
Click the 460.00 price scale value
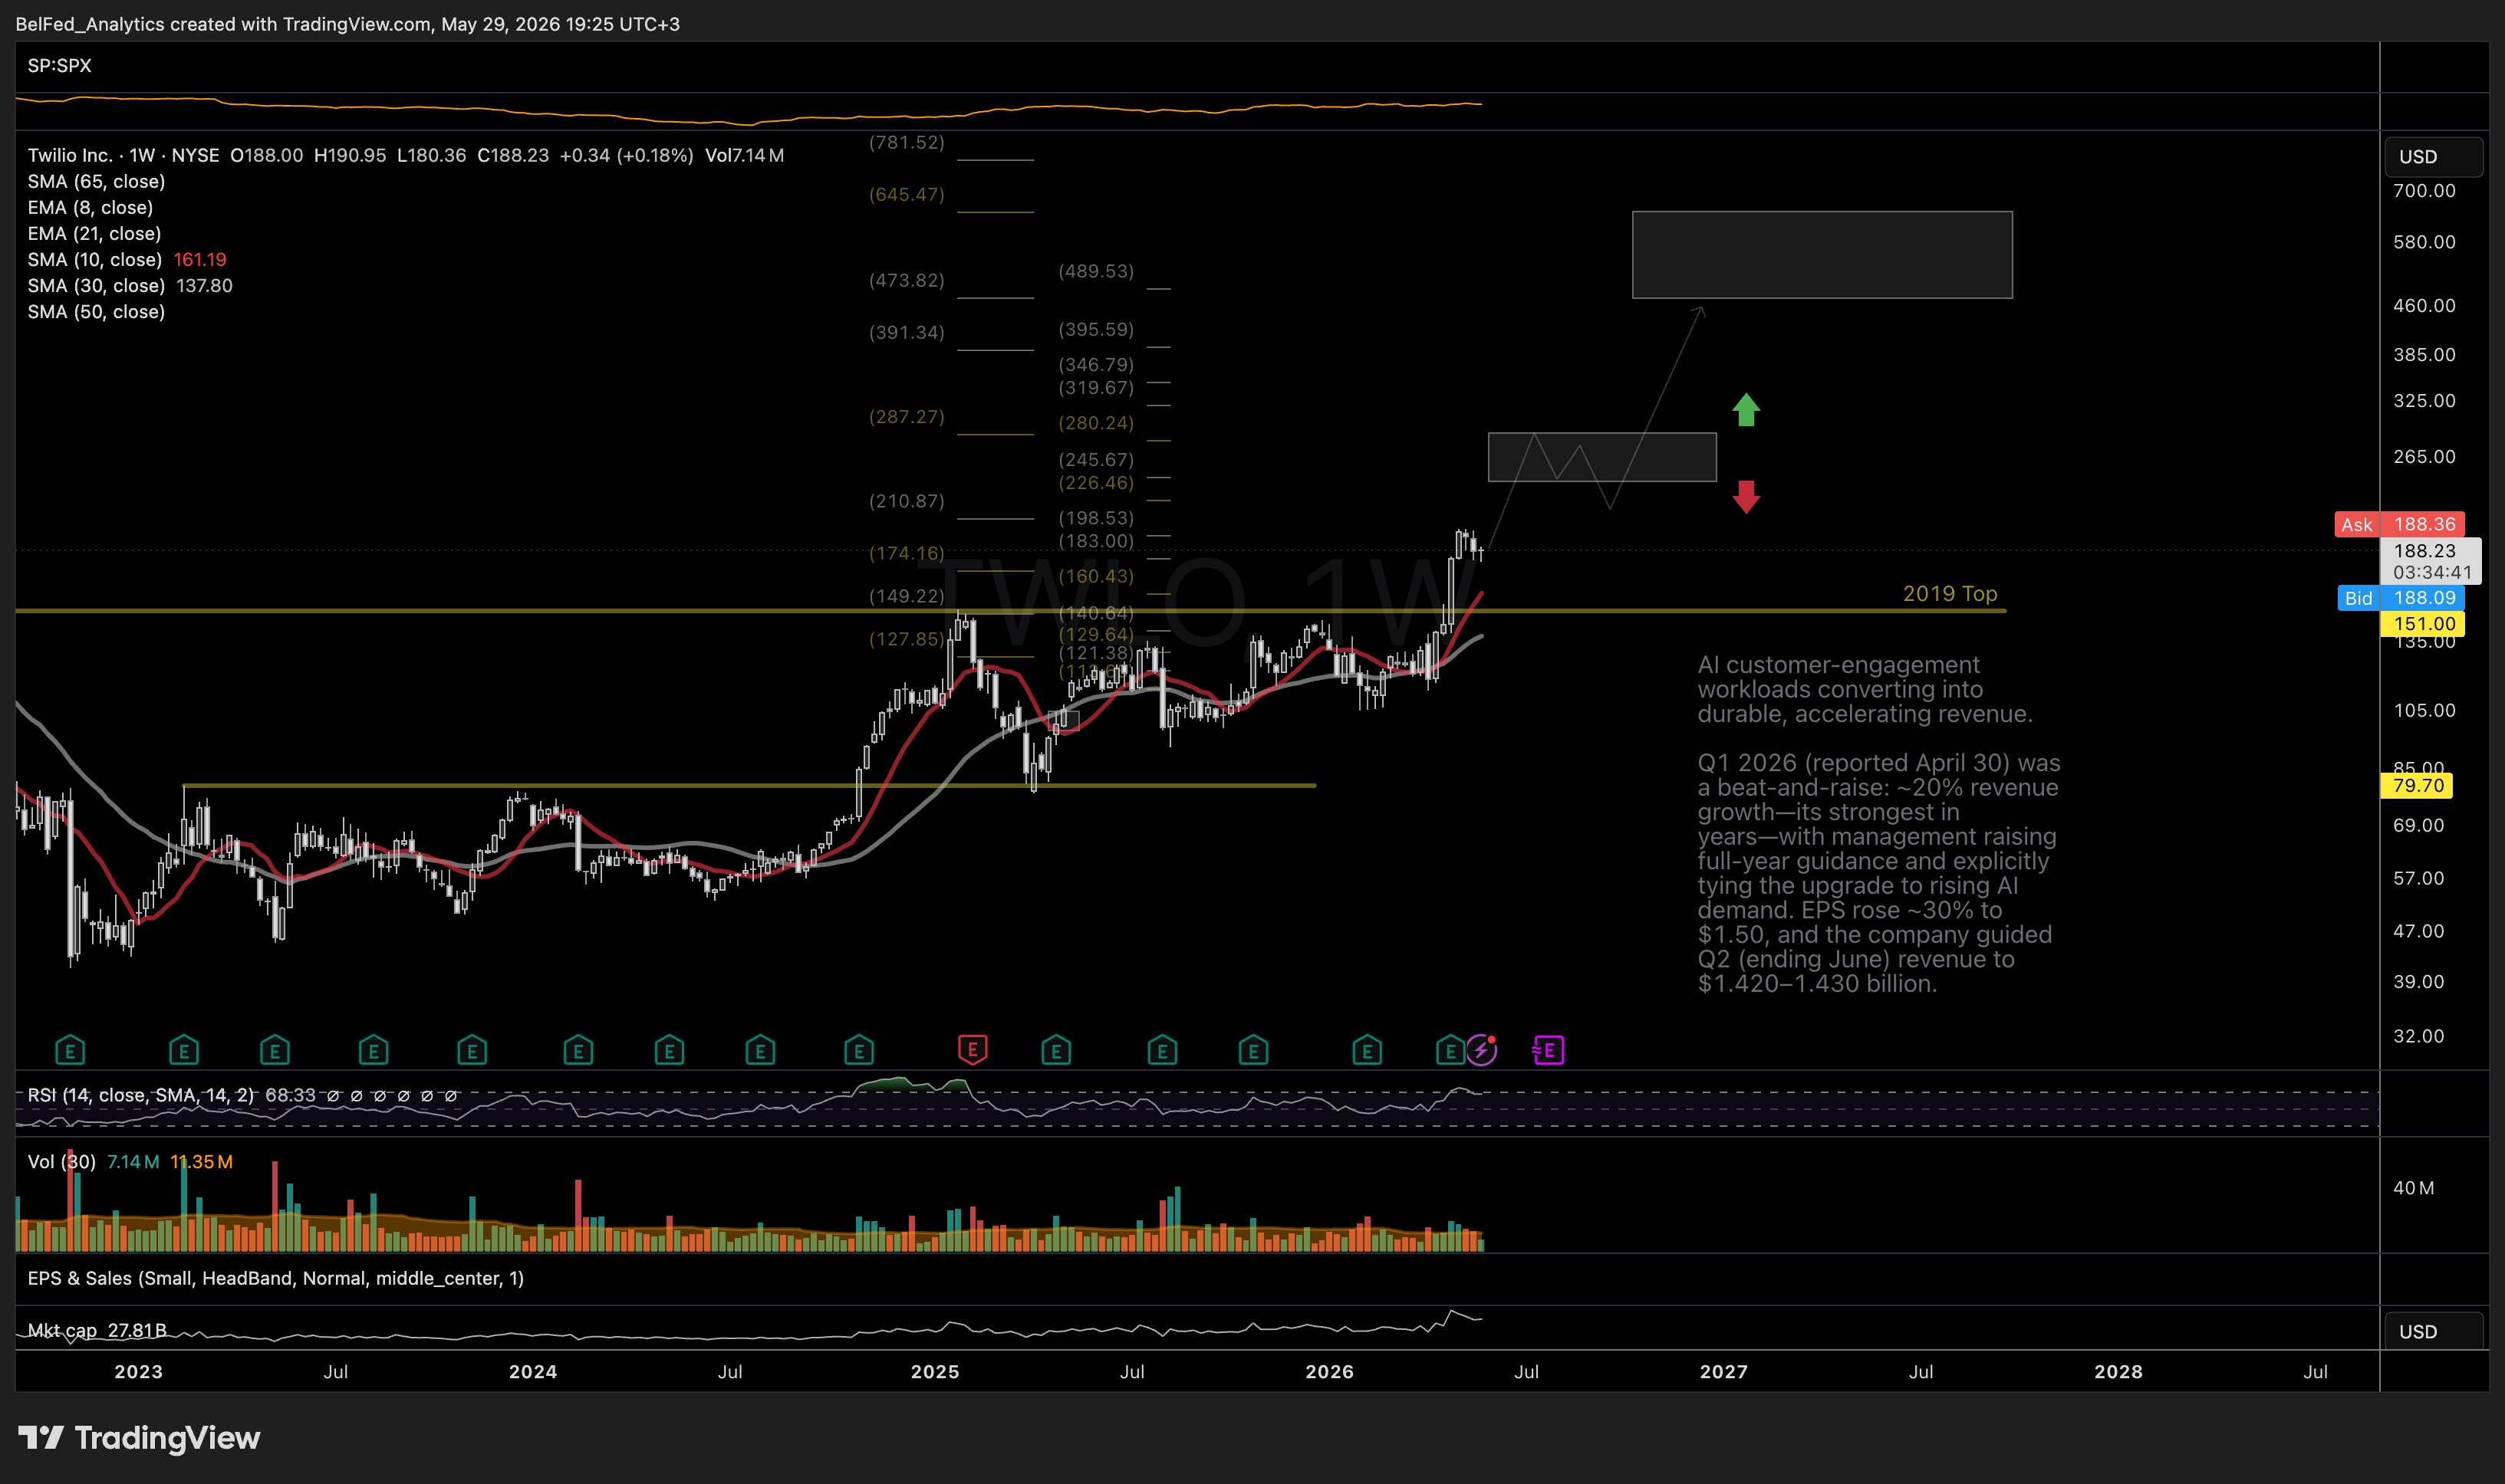pyautogui.click(x=2424, y=305)
